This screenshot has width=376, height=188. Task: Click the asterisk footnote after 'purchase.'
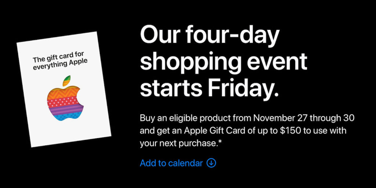point(220,142)
